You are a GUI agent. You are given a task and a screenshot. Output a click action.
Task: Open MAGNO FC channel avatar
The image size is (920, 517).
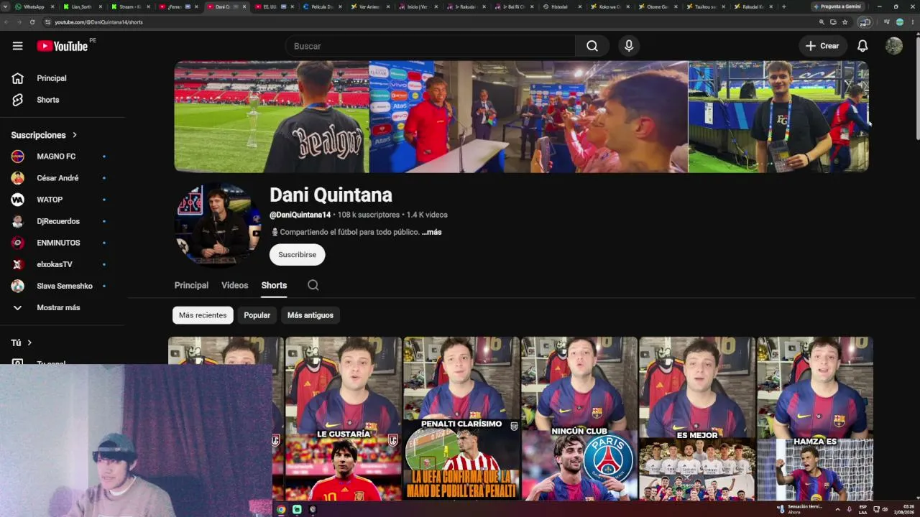point(18,157)
